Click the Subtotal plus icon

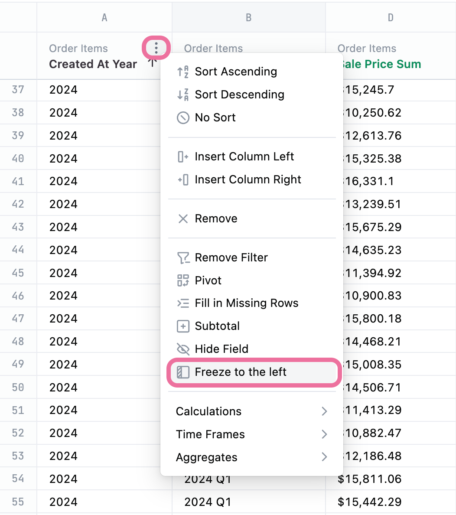[x=183, y=326]
